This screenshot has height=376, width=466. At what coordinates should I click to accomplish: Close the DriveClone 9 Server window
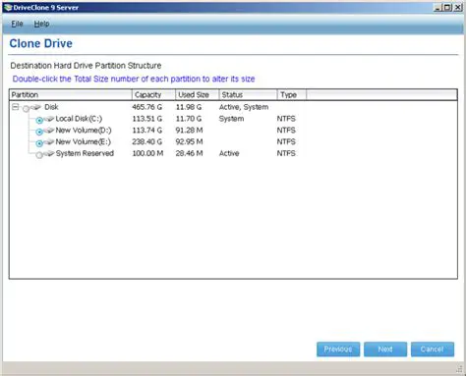pos(457,7)
